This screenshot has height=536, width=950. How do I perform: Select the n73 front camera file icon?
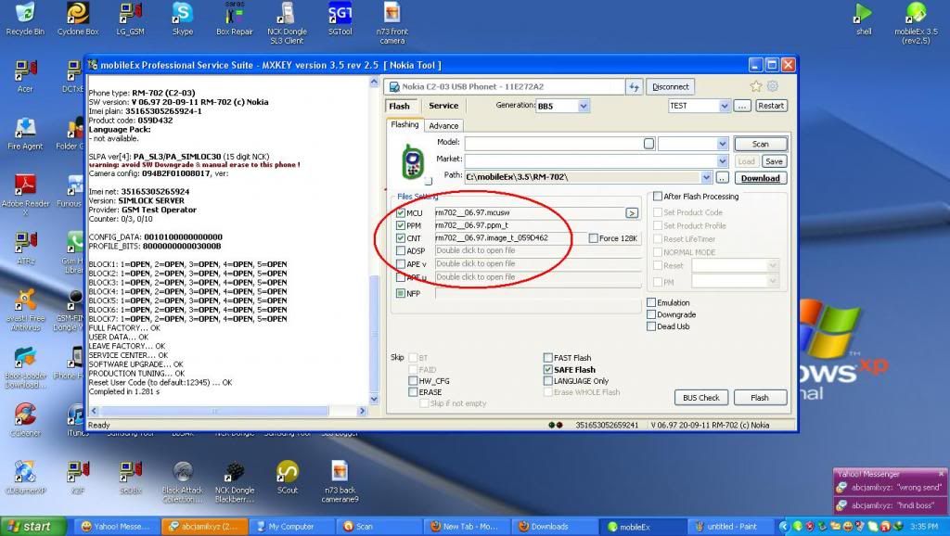pos(392,23)
